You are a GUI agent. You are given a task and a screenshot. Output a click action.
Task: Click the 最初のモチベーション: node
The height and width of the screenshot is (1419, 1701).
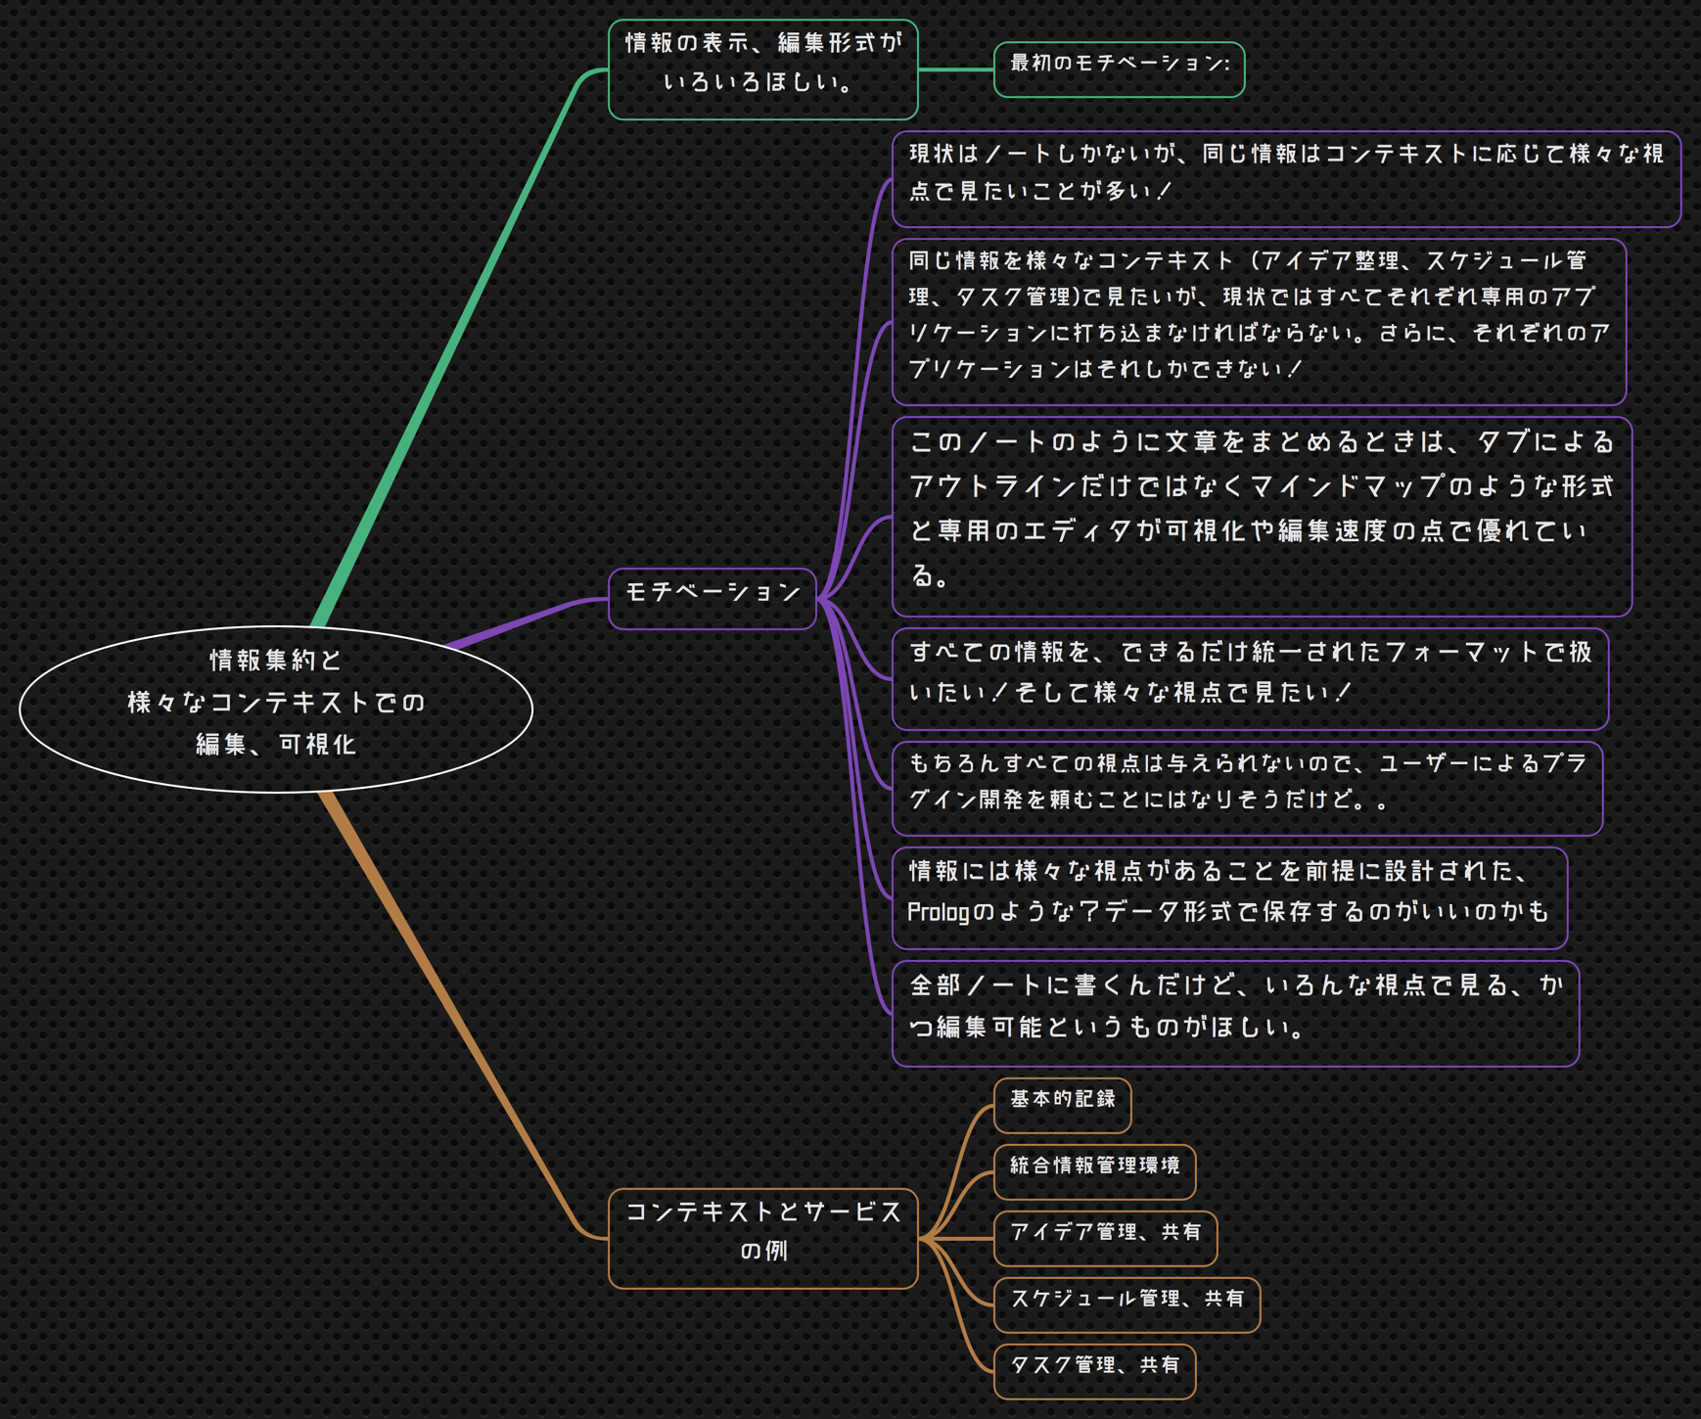(1120, 69)
